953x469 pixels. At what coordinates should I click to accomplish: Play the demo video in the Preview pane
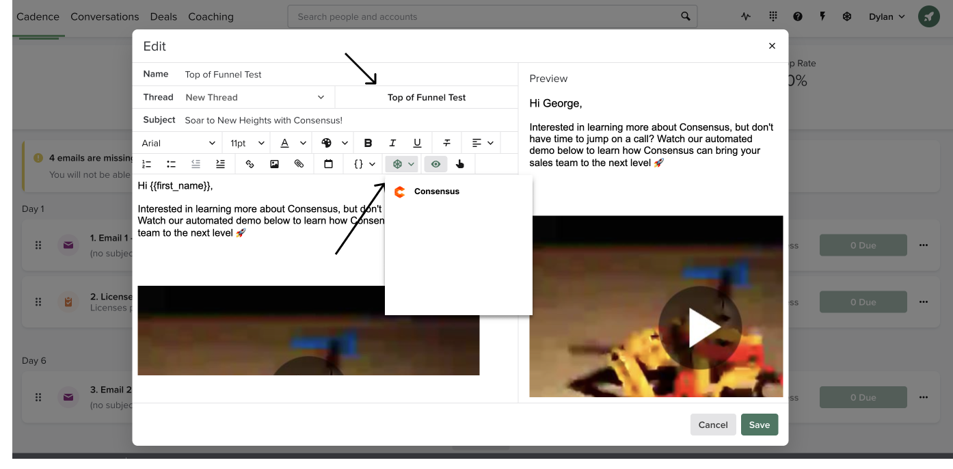700,327
